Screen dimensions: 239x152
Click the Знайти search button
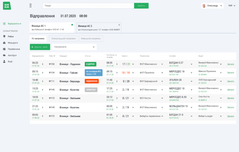tap(141, 6)
